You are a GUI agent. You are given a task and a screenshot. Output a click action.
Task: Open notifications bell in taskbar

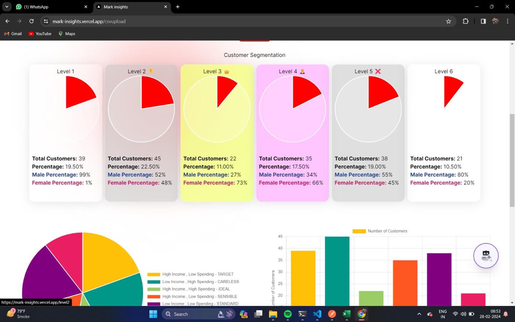click(506, 314)
